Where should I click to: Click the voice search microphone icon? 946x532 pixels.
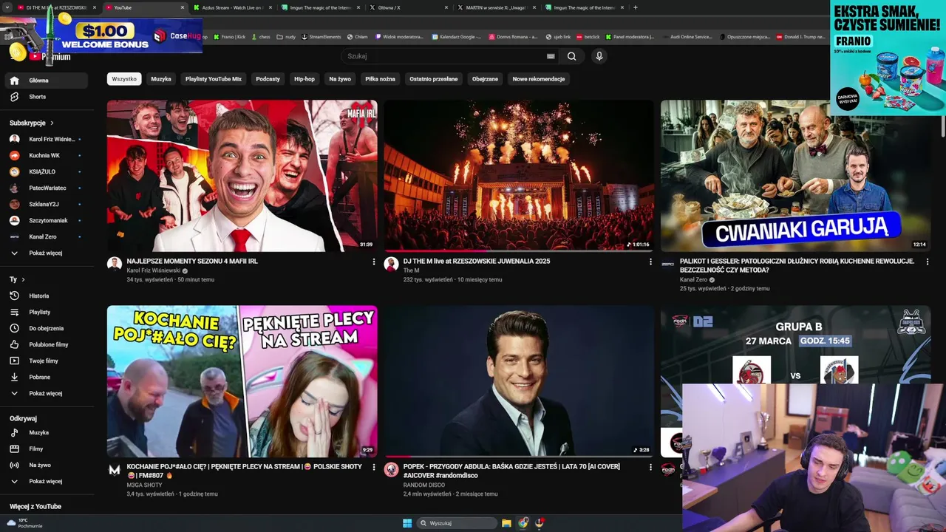point(599,56)
